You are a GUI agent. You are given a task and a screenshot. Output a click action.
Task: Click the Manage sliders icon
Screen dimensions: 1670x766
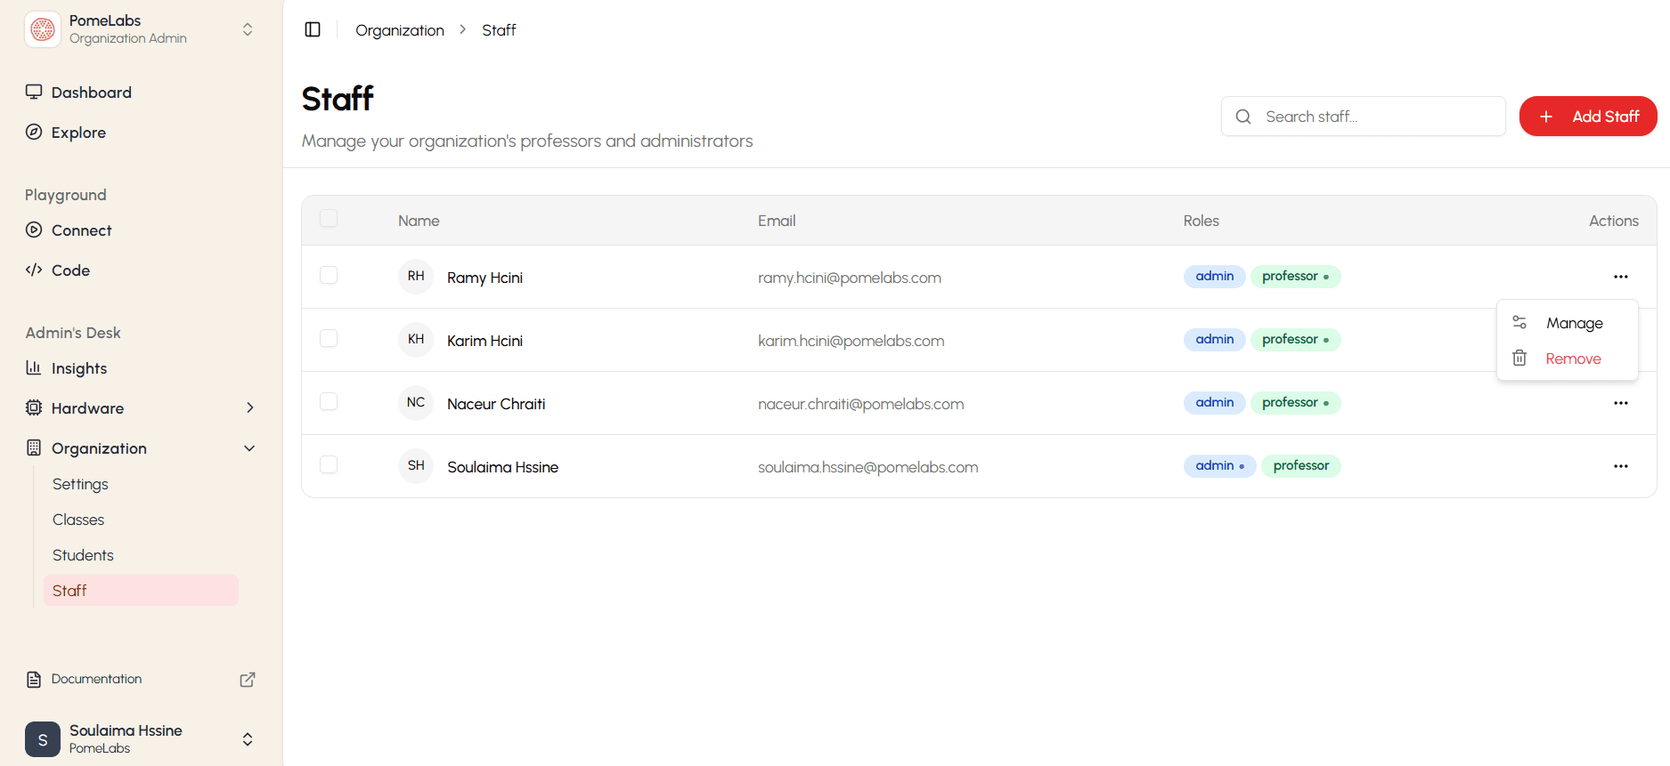point(1519,322)
